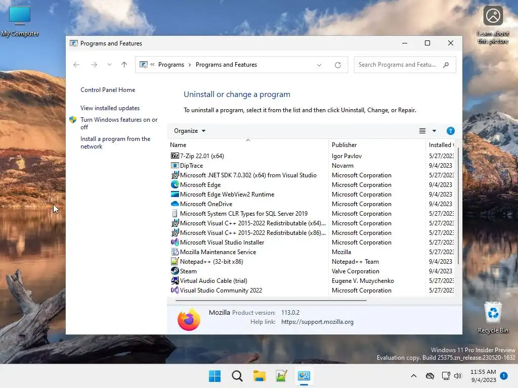
Task: Sort by the Publisher column header
Action: (x=344, y=145)
